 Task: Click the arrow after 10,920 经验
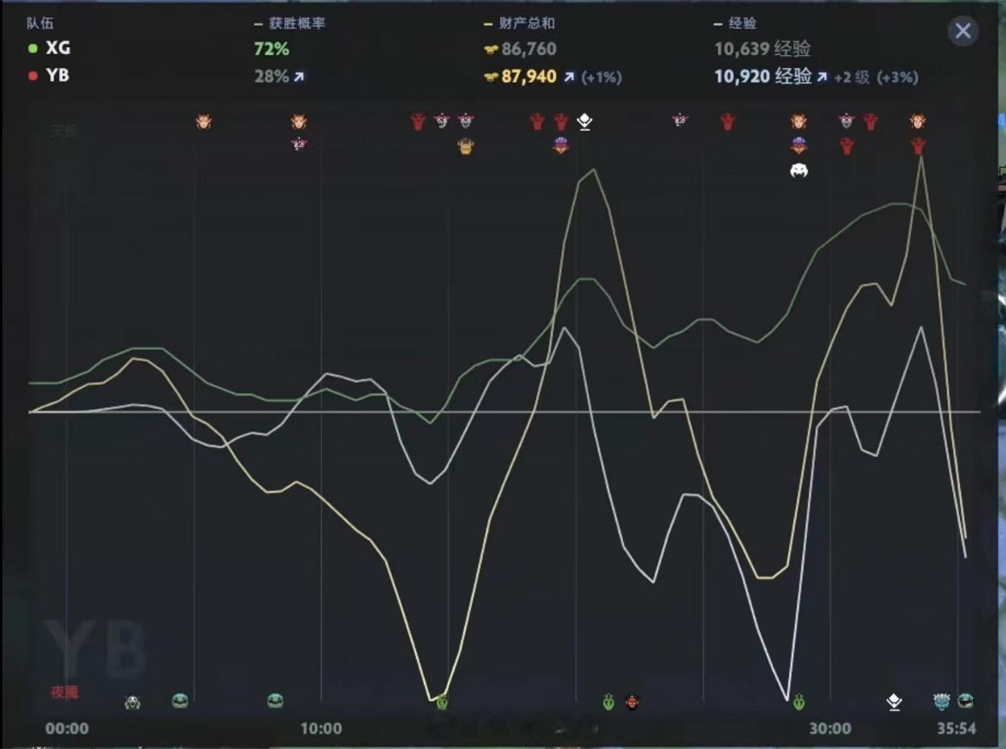coord(822,76)
